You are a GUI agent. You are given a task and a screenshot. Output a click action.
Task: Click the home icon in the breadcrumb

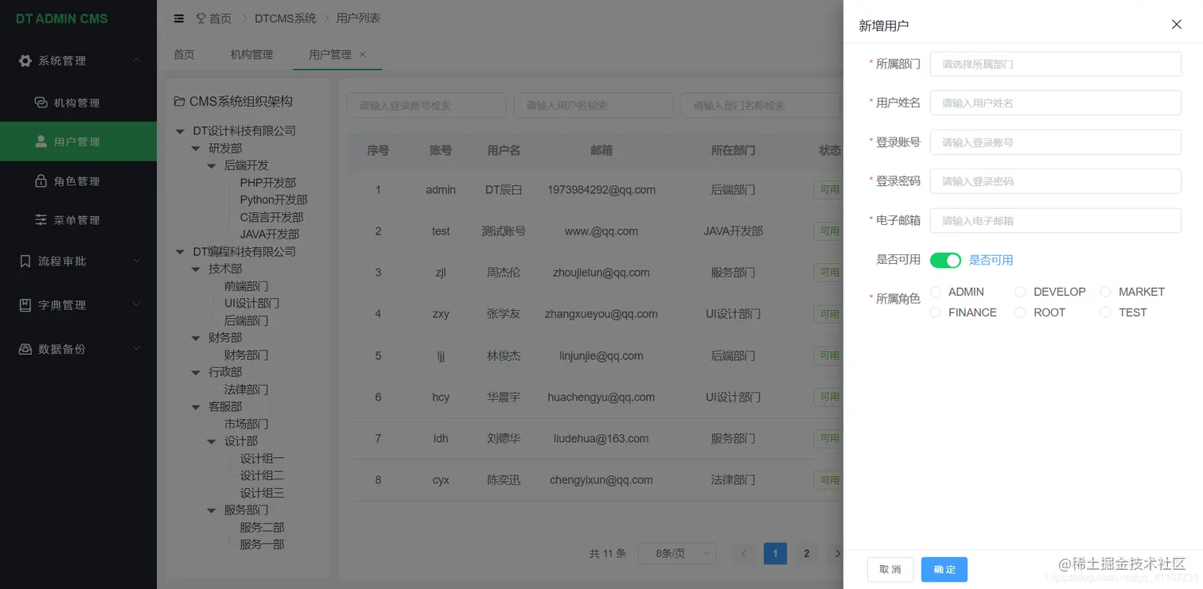(201, 17)
